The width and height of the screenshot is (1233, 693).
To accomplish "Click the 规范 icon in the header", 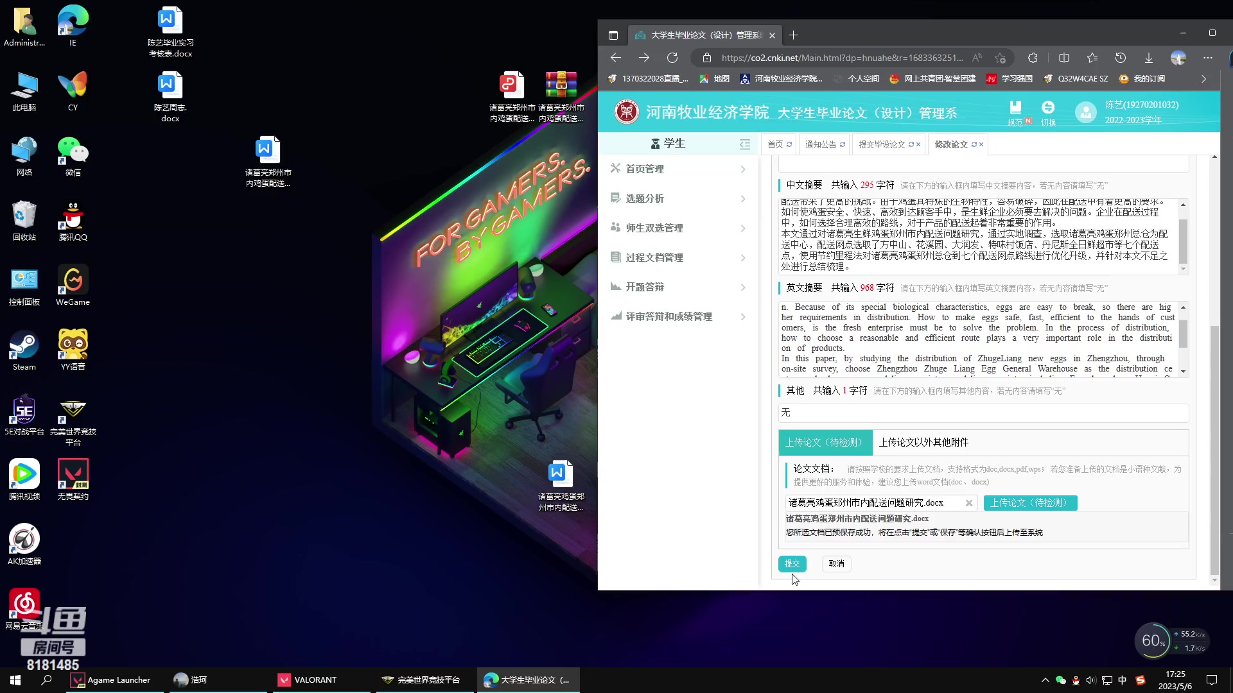I will tap(1015, 112).
